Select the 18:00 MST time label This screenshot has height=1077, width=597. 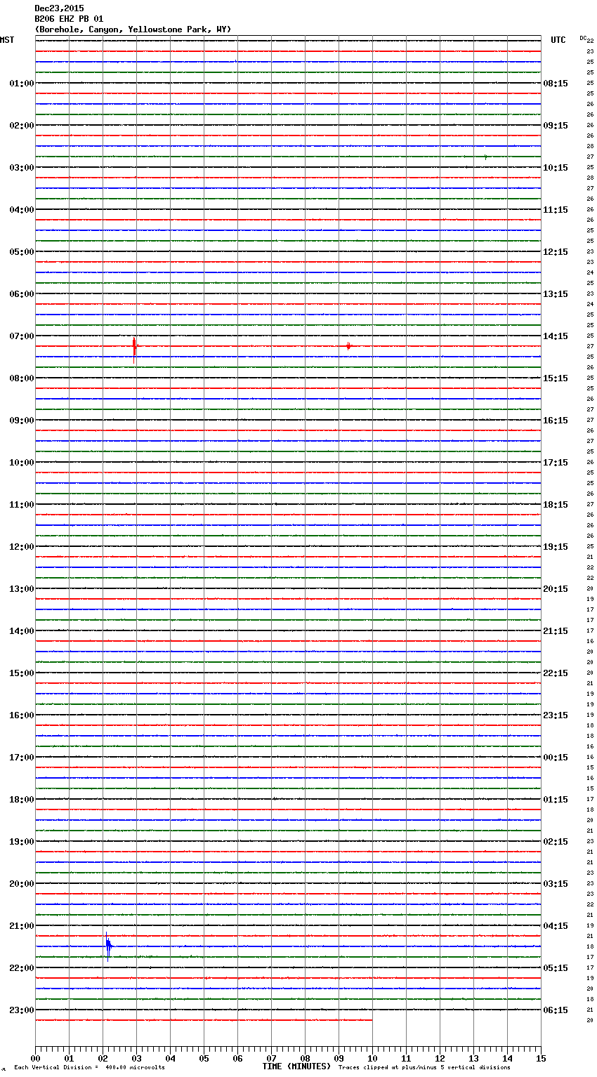[21, 800]
